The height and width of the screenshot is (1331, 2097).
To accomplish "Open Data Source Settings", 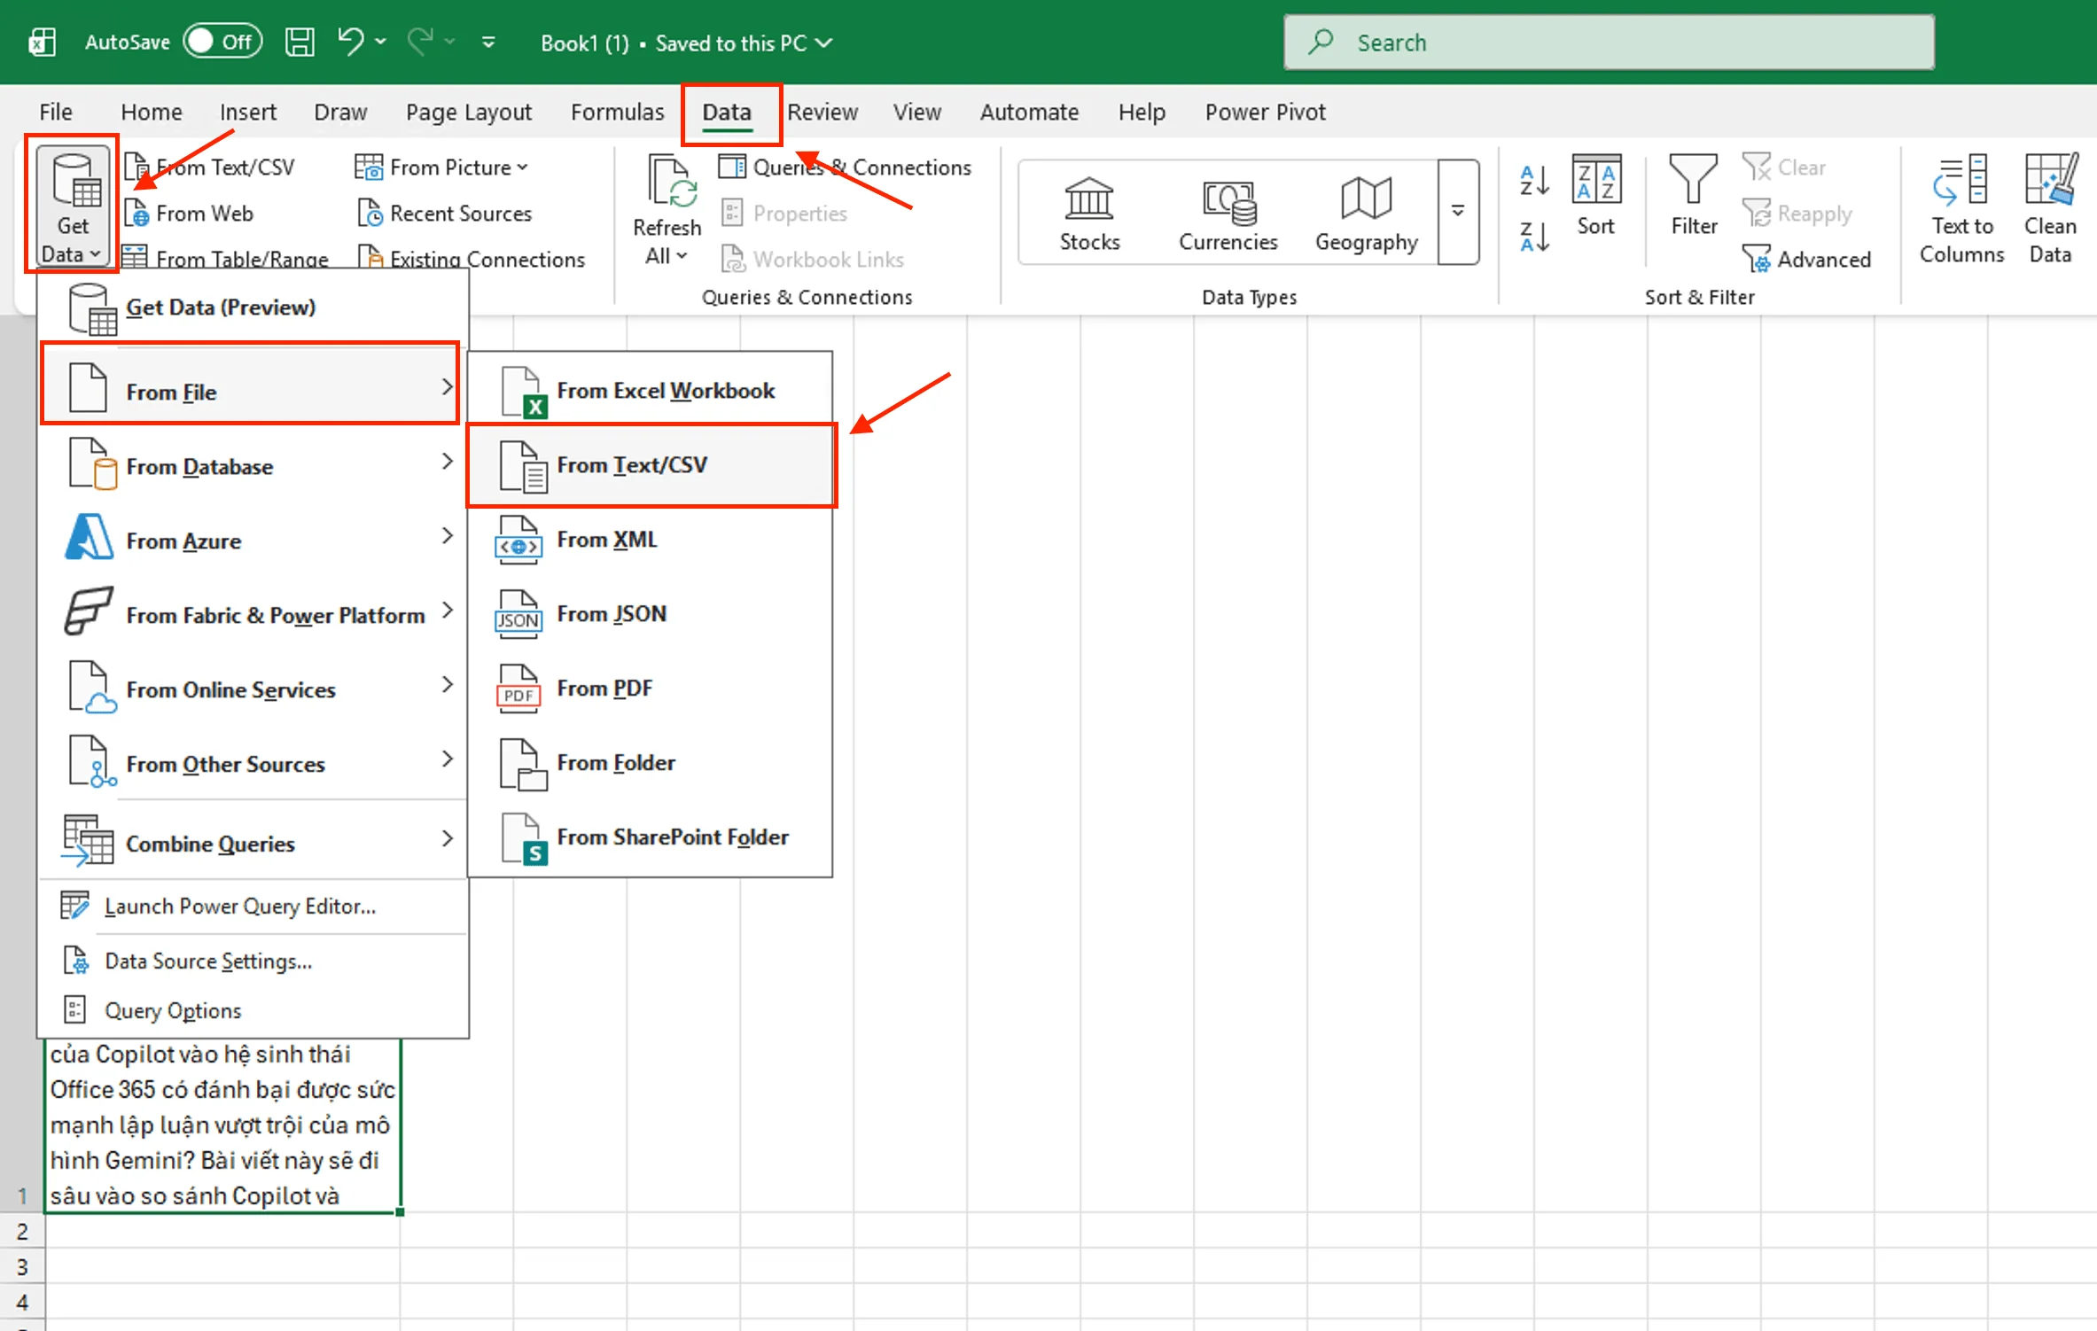I will click(x=207, y=961).
